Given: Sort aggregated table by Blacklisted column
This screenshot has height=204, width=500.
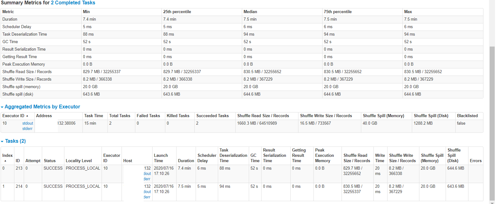Looking at the screenshot, I should (x=467, y=116).
